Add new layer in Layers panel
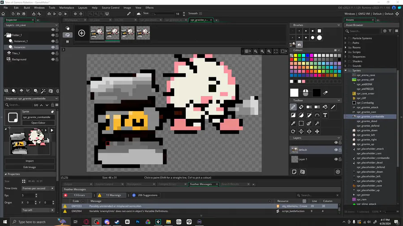Viewport: 403px width, 226px height. tap(294, 172)
